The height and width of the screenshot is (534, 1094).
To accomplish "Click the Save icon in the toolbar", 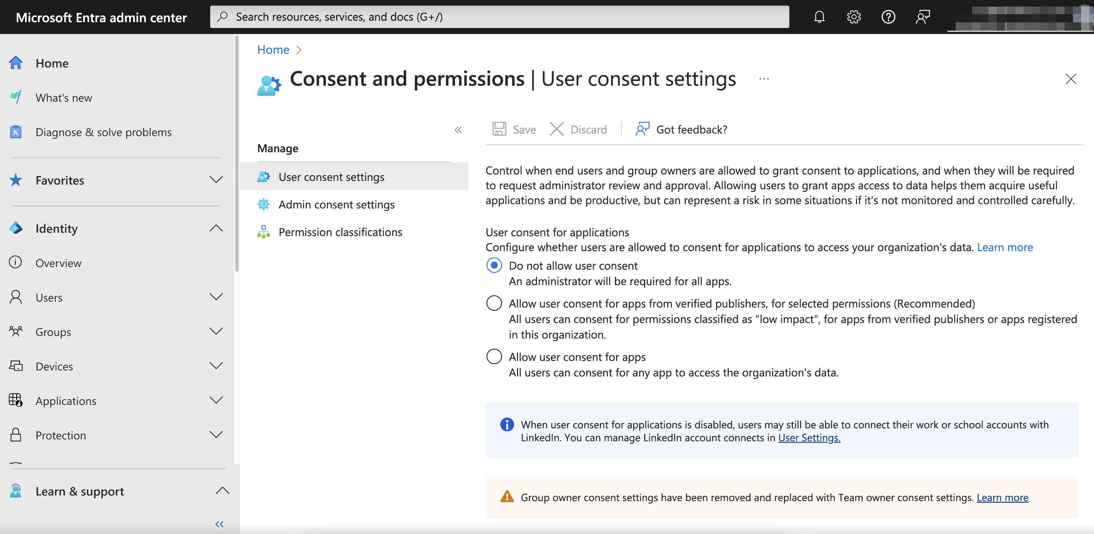I will (x=500, y=129).
